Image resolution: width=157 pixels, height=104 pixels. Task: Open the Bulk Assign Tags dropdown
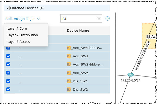point(22,19)
